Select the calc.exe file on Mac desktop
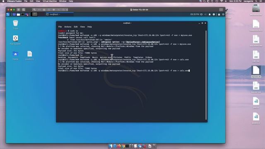The width and height of the screenshot is (265, 149). point(256,56)
